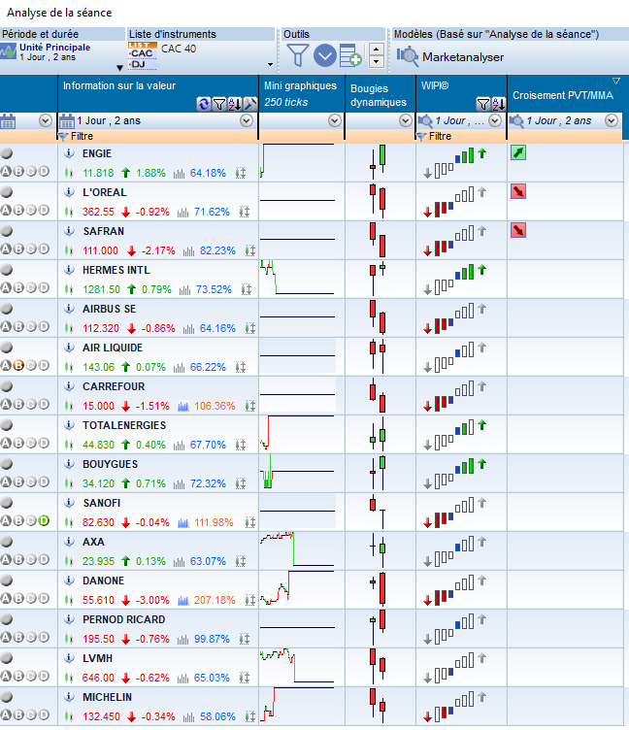Viewport: 629px width, 730px height.
Task: Open the Mini graphiques column dropdown chevron
Action: pyautogui.click(x=334, y=121)
